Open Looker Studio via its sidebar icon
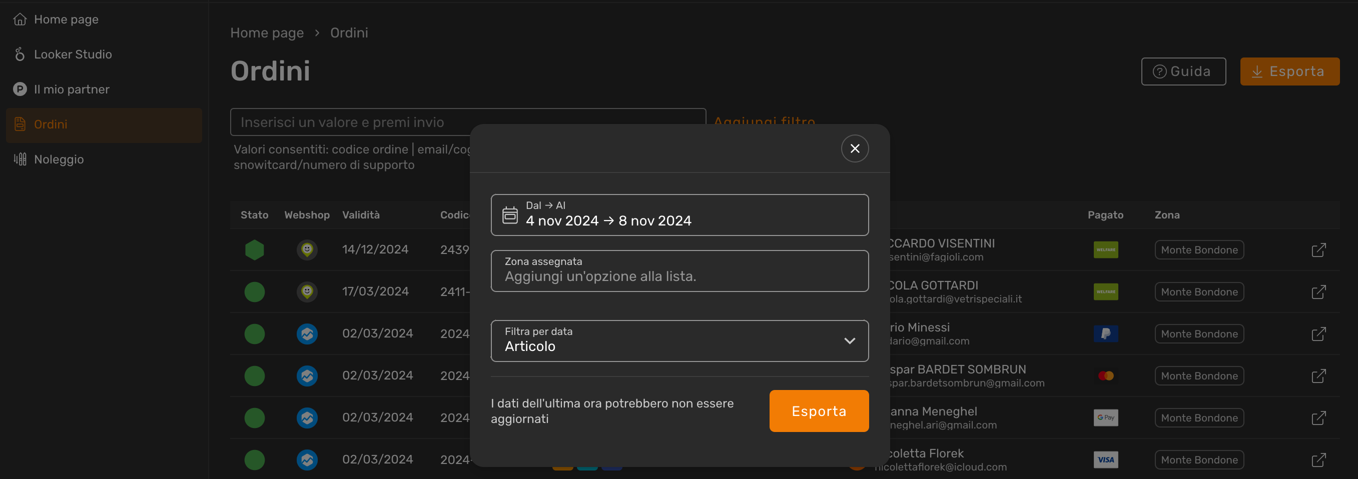 [x=20, y=53]
